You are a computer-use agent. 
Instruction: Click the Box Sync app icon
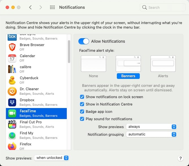click(x=12, y=37)
